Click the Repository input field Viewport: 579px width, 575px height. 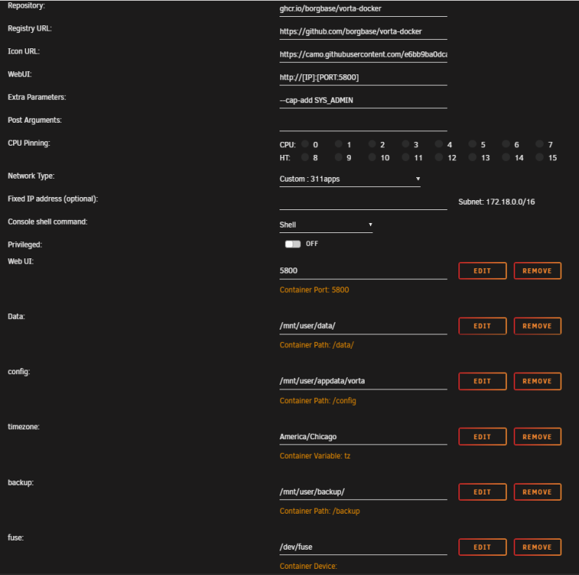click(x=363, y=9)
